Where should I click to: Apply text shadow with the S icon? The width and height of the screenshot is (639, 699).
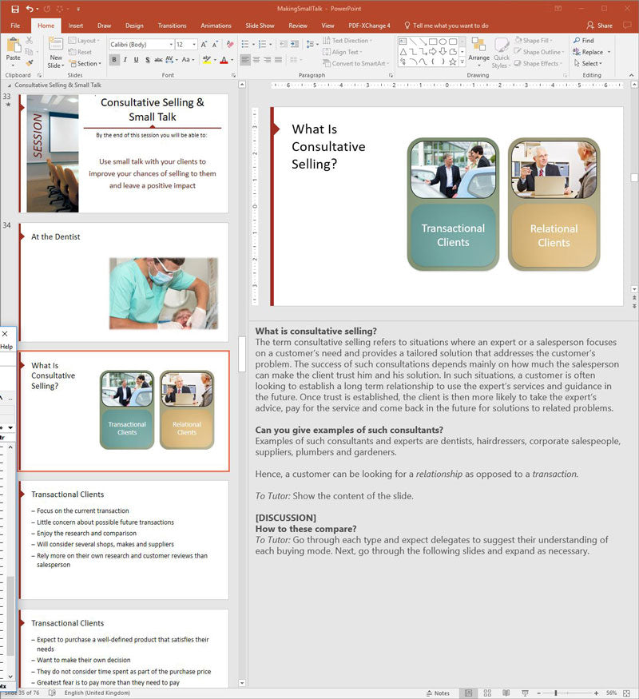pos(147,60)
